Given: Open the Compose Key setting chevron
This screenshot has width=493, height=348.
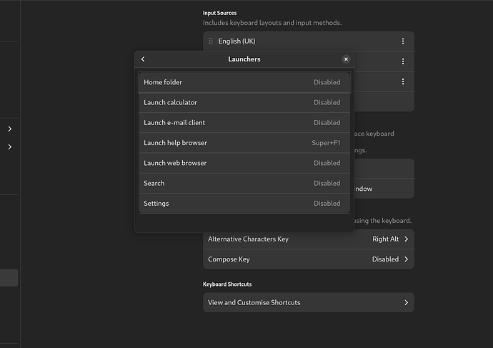Looking at the screenshot, I should [x=406, y=259].
